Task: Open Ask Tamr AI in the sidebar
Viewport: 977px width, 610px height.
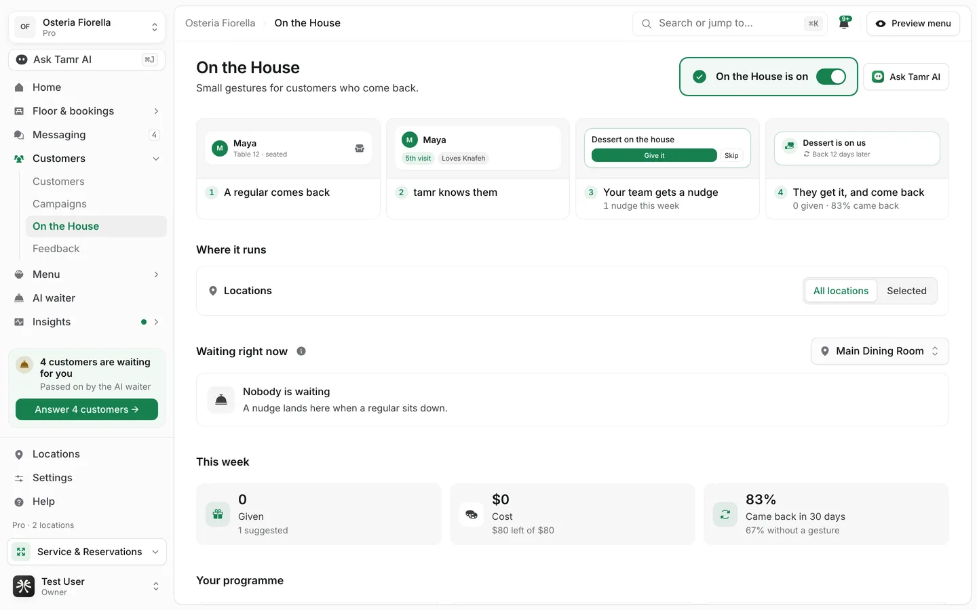Action: pos(87,60)
